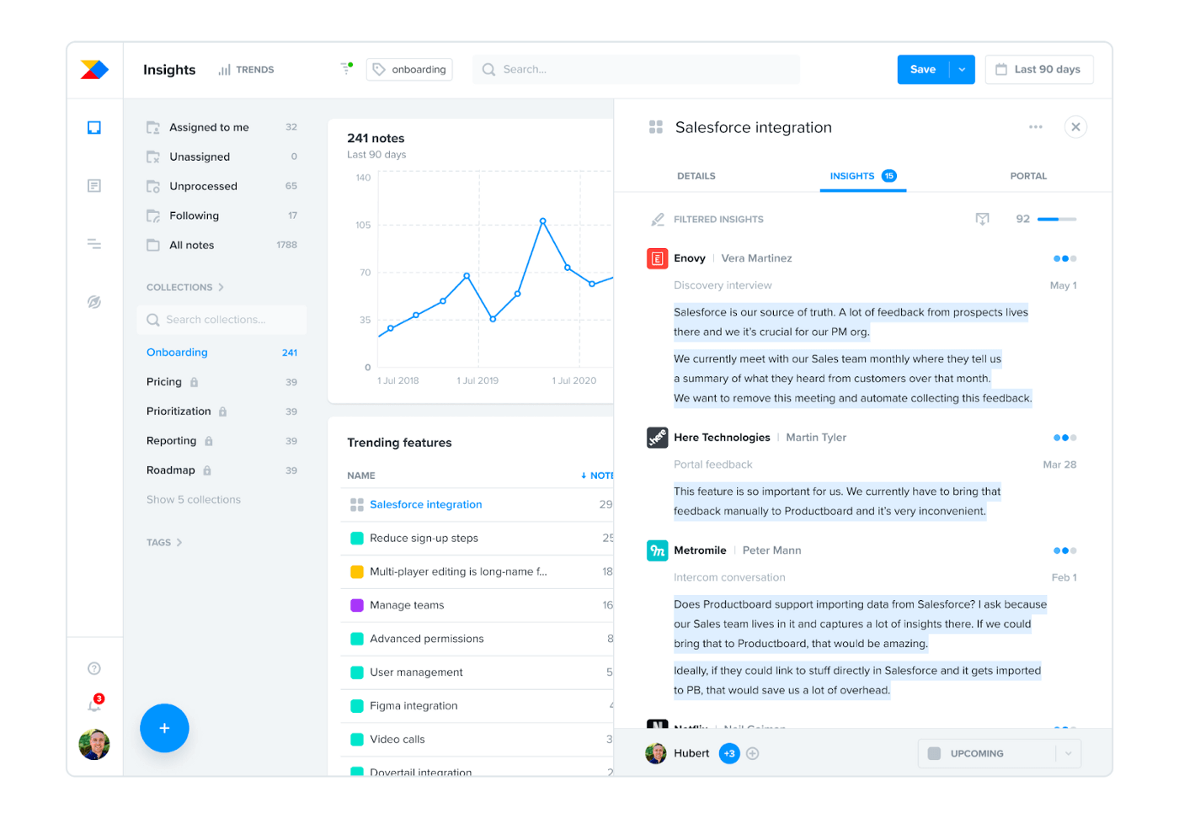Open the user profile avatar in the left rail

pos(94,745)
